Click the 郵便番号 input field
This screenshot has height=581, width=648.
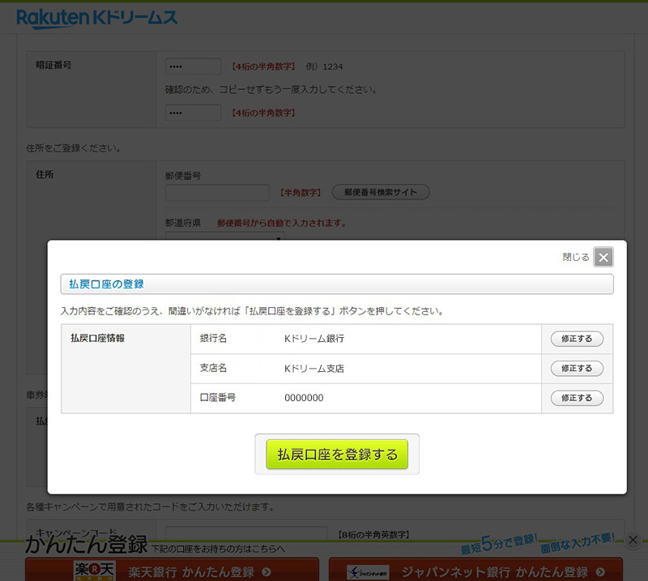tap(217, 192)
